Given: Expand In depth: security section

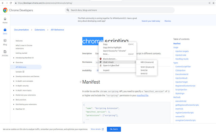Looking at the screenshot, I should coord(13,86).
